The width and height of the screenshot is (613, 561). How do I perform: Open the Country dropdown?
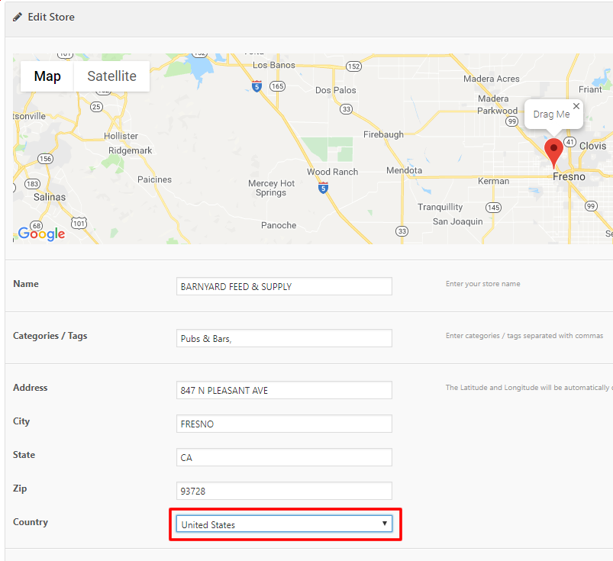(x=284, y=524)
